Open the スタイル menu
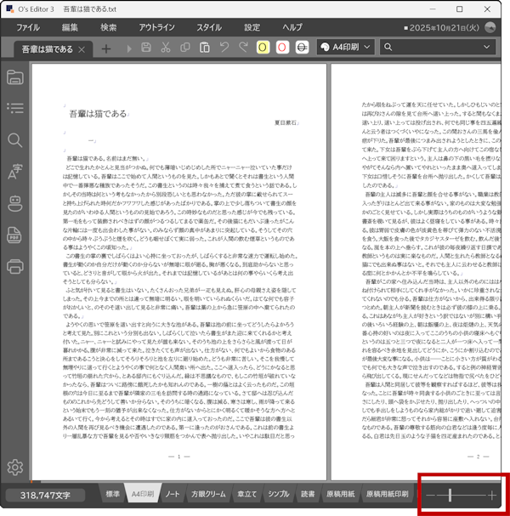This screenshot has width=510, height=516. [209, 27]
